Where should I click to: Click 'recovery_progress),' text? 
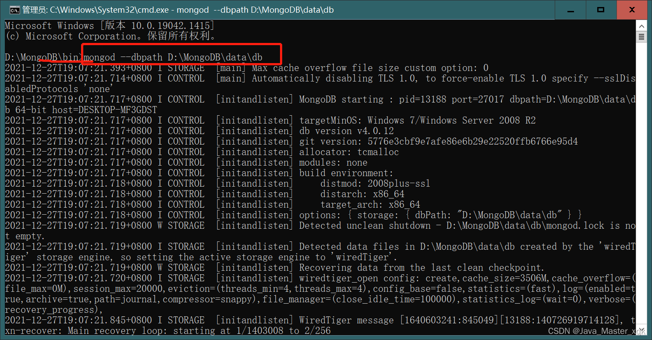click(x=54, y=310)
